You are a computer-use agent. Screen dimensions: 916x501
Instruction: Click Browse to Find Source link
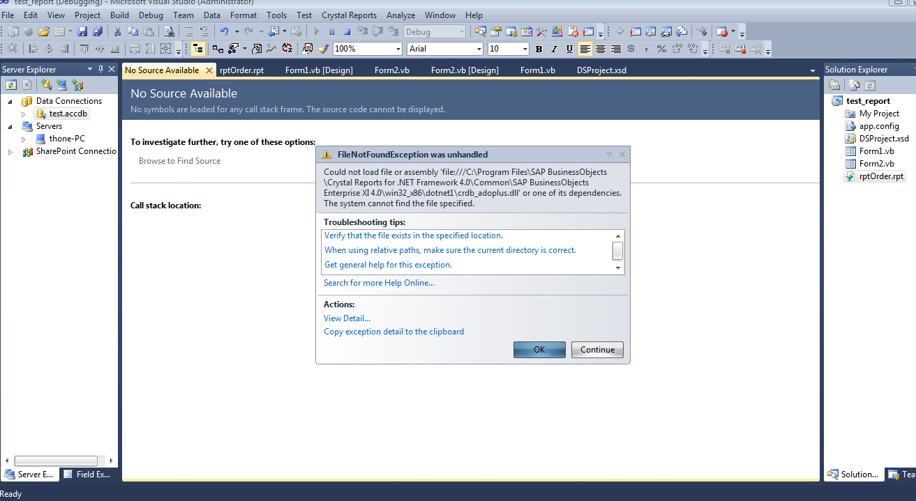(x=179, y=161)
